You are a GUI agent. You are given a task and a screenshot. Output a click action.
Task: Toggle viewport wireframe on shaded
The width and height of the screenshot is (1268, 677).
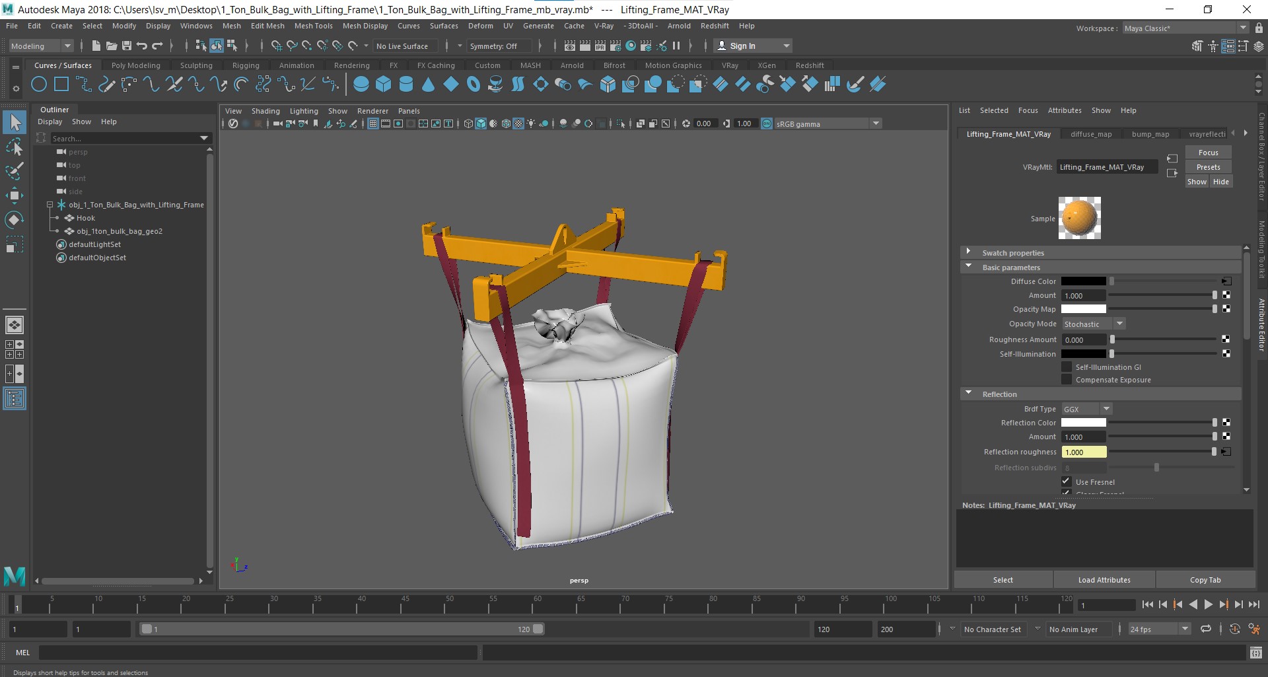tap(506, 124)
